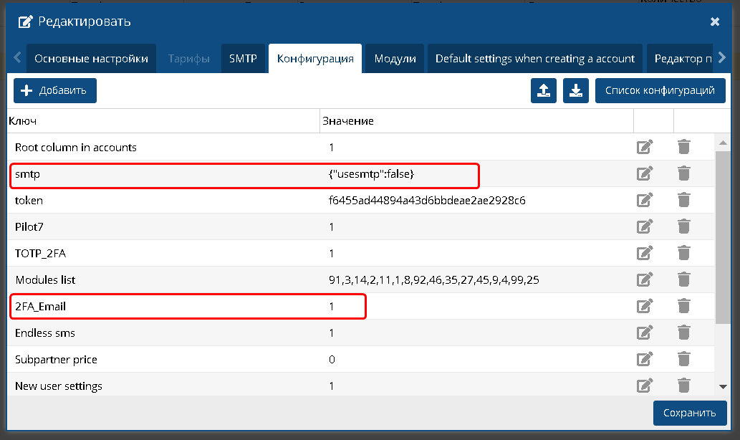The width and height of the screenshot is (740, 440).
Task: Switch to the SMTP tab
Action: point(243,59)
